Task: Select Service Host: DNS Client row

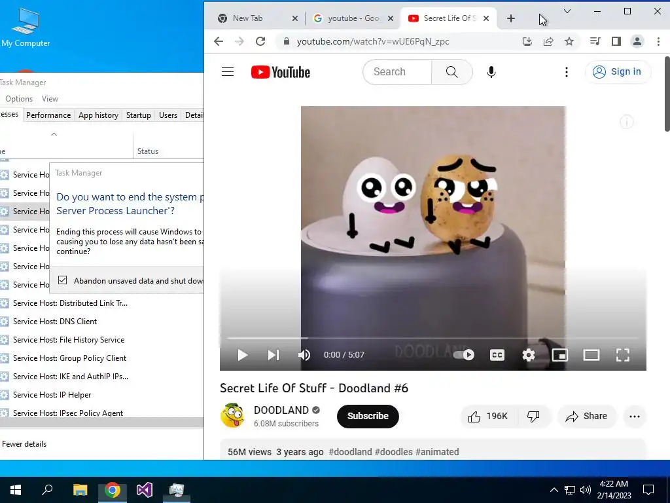Action: pyautogui.click(x=101, y=321)
